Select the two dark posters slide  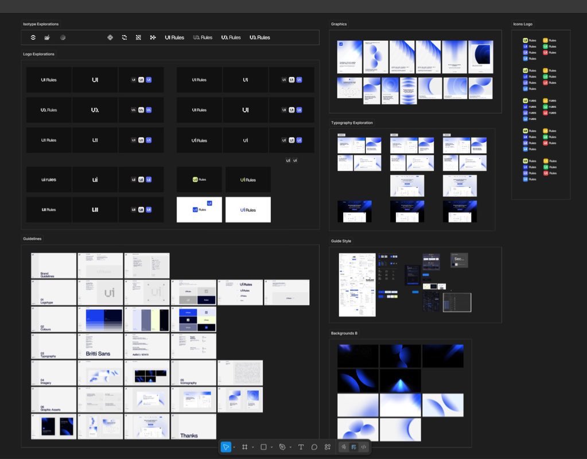click(x=53, y=426)
